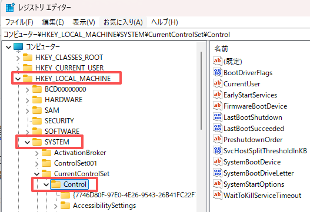This screenshot has width=310, height=212.
Task: Select the SOFTWARE key label
Action: pos(62,132)
